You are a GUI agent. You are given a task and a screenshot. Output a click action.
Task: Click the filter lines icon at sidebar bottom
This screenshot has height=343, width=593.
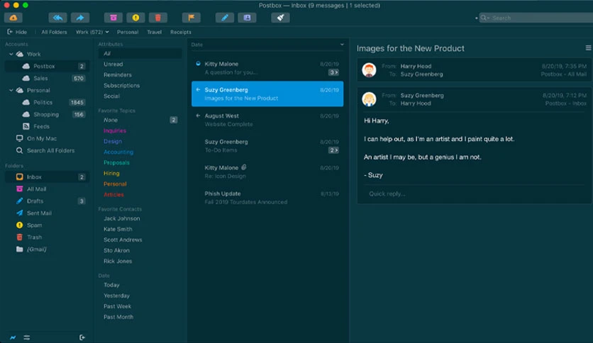tap(27, 337)
